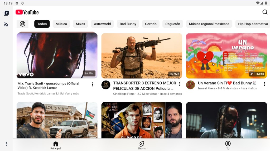
Task: Filter by Mixes chip
Action: tap(80, 24)
